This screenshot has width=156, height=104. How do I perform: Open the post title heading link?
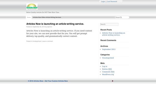point(55,24)
